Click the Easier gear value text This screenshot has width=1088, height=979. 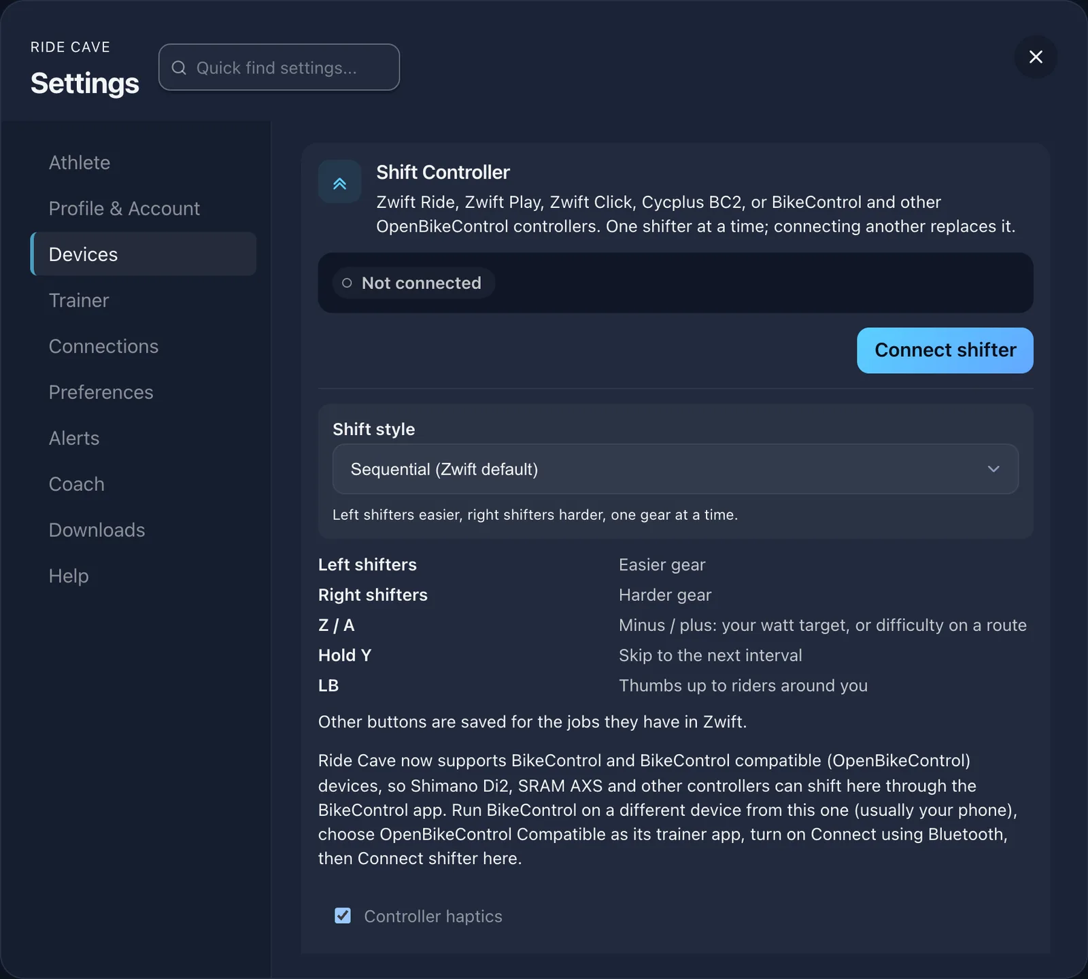point(662,565)
